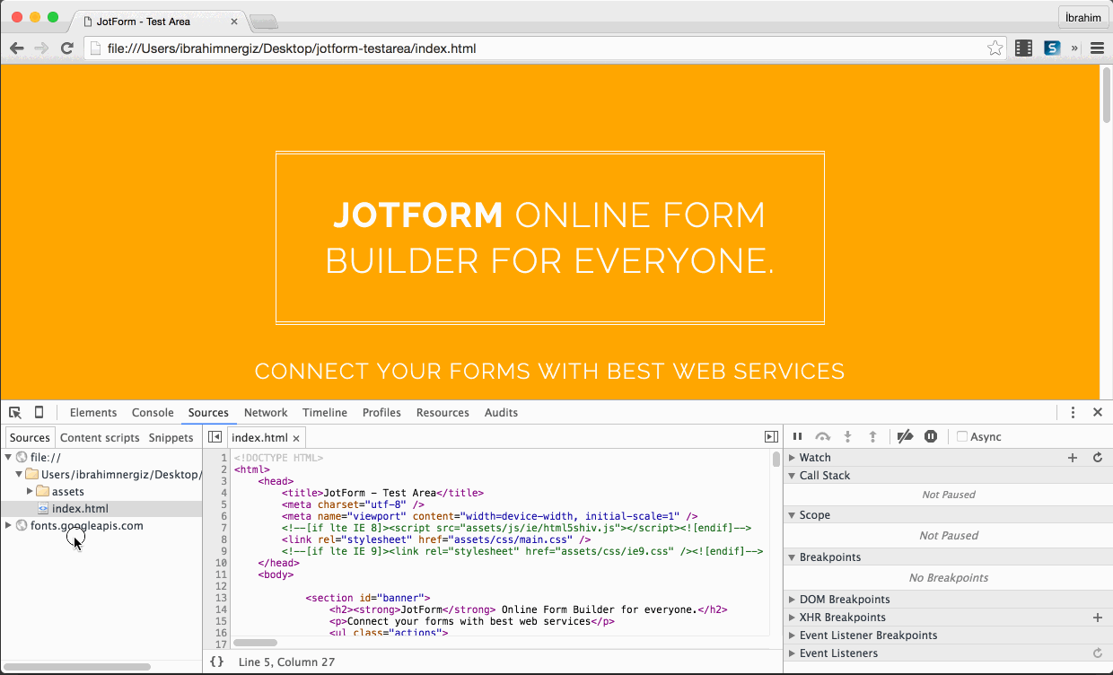Select the Sources navigator tab
The image size is (1113, 675).
30,438
